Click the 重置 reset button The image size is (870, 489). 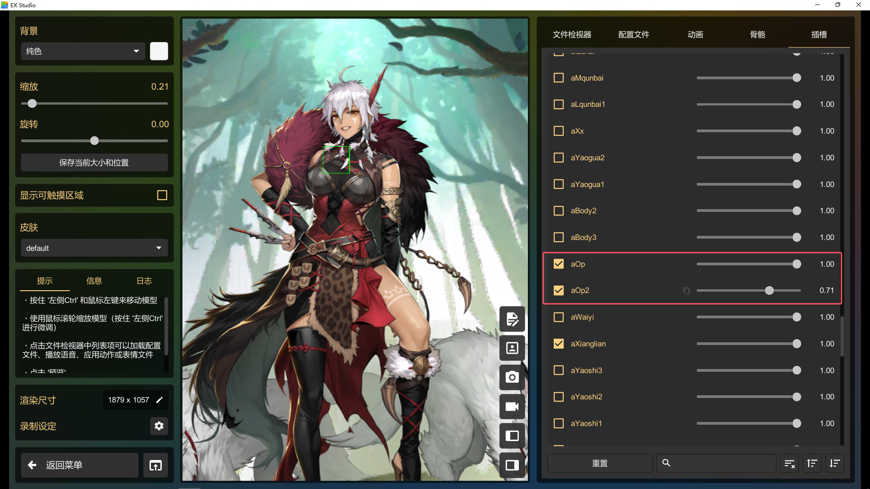[599, 463]
